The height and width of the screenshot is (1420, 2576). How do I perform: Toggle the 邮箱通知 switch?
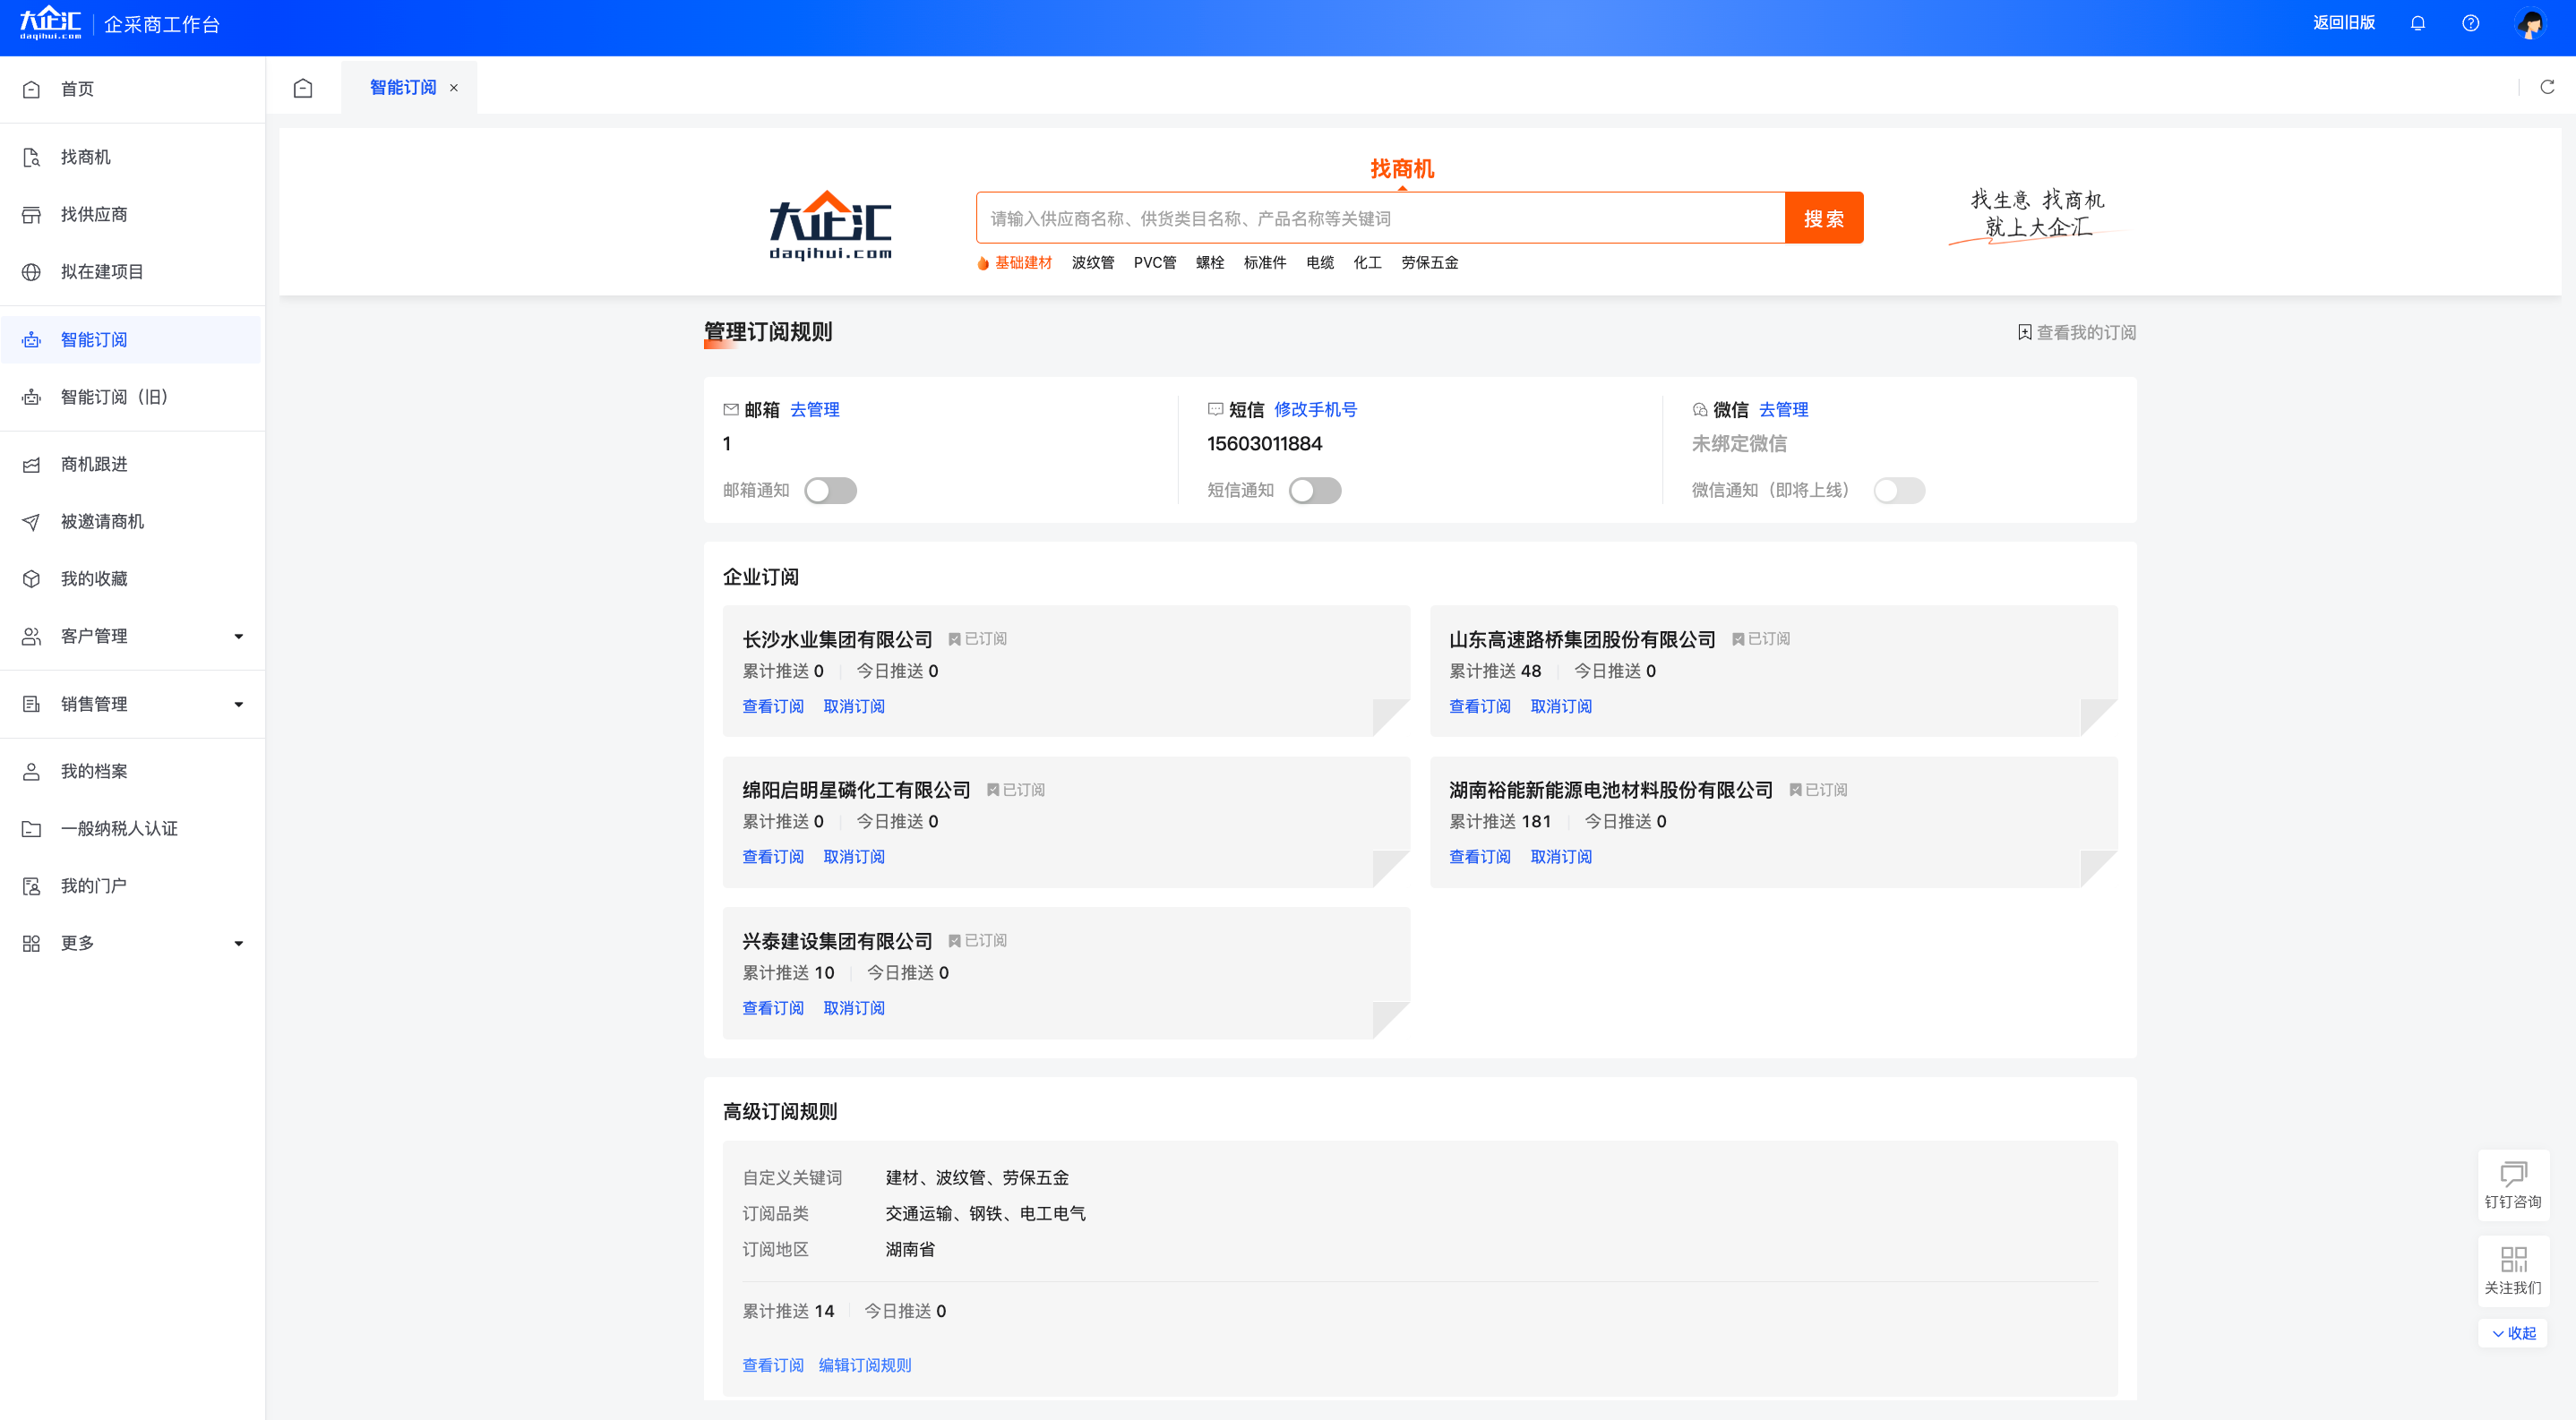pyautogui.click(x=830, y=491)
